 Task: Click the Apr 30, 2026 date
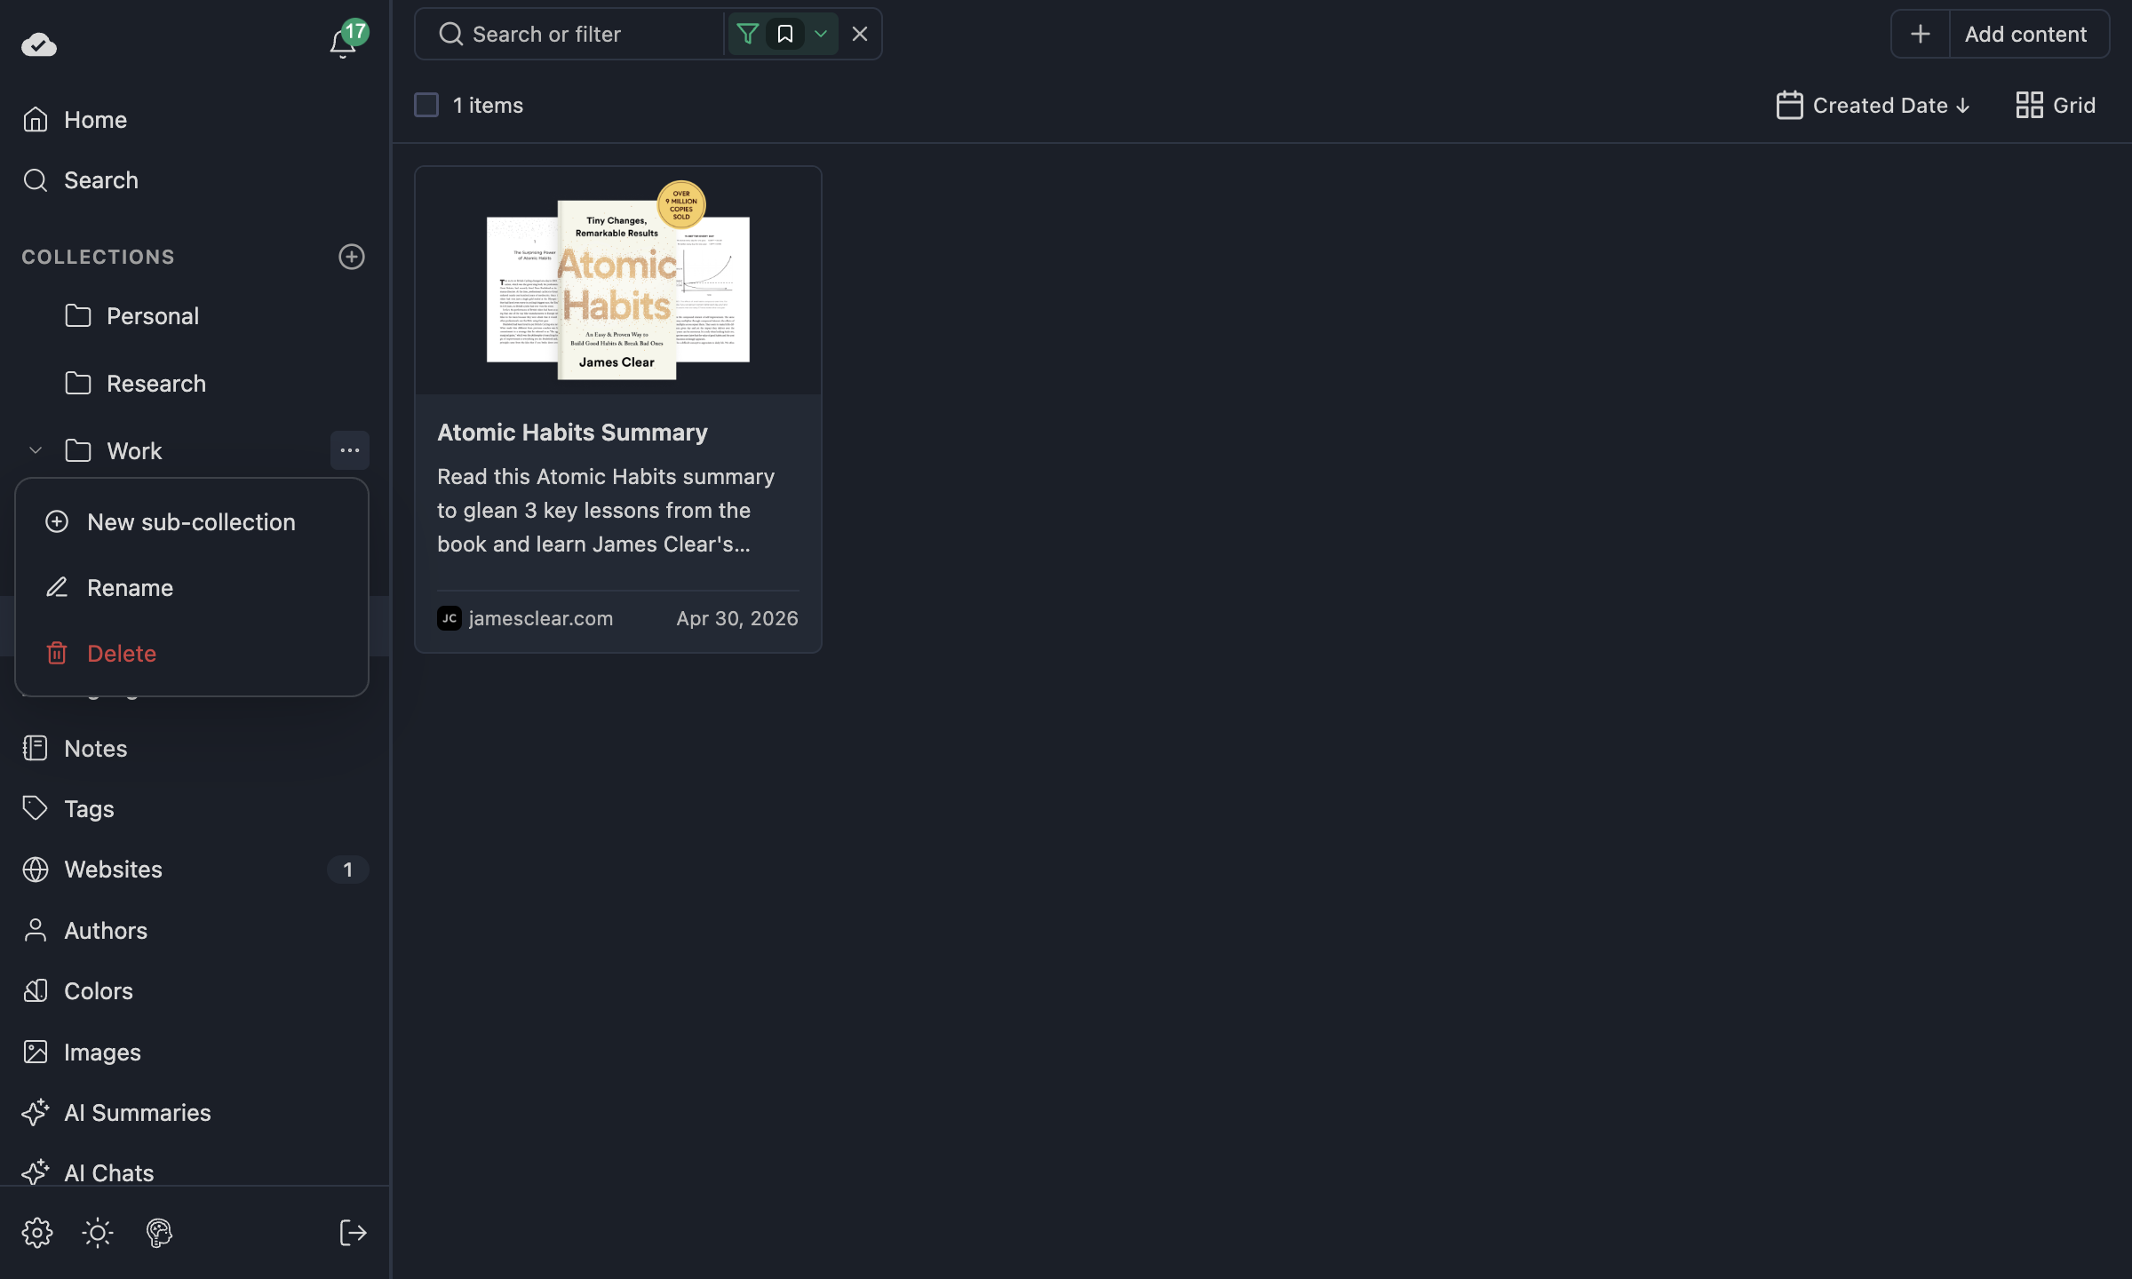[737, 618]
